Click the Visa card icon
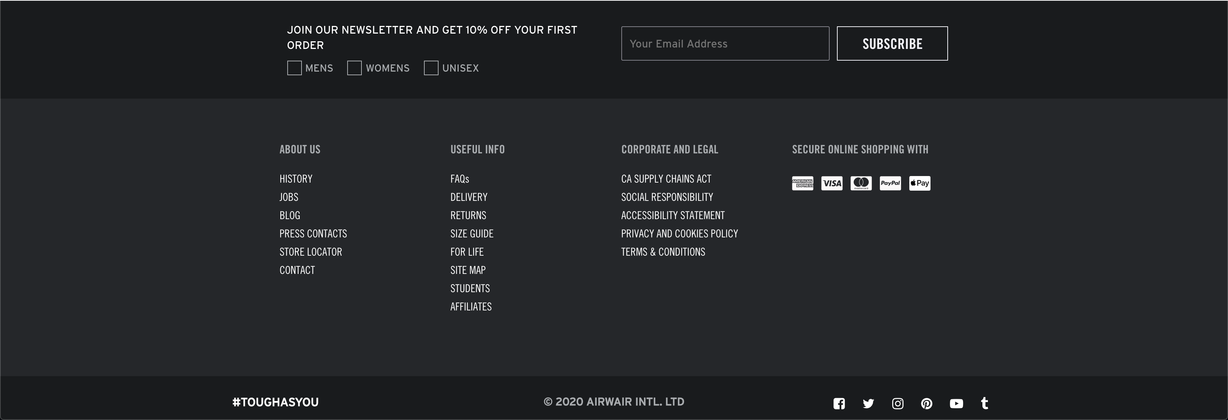The width and height of the screenshot is (1228, 420). [832, 183]
